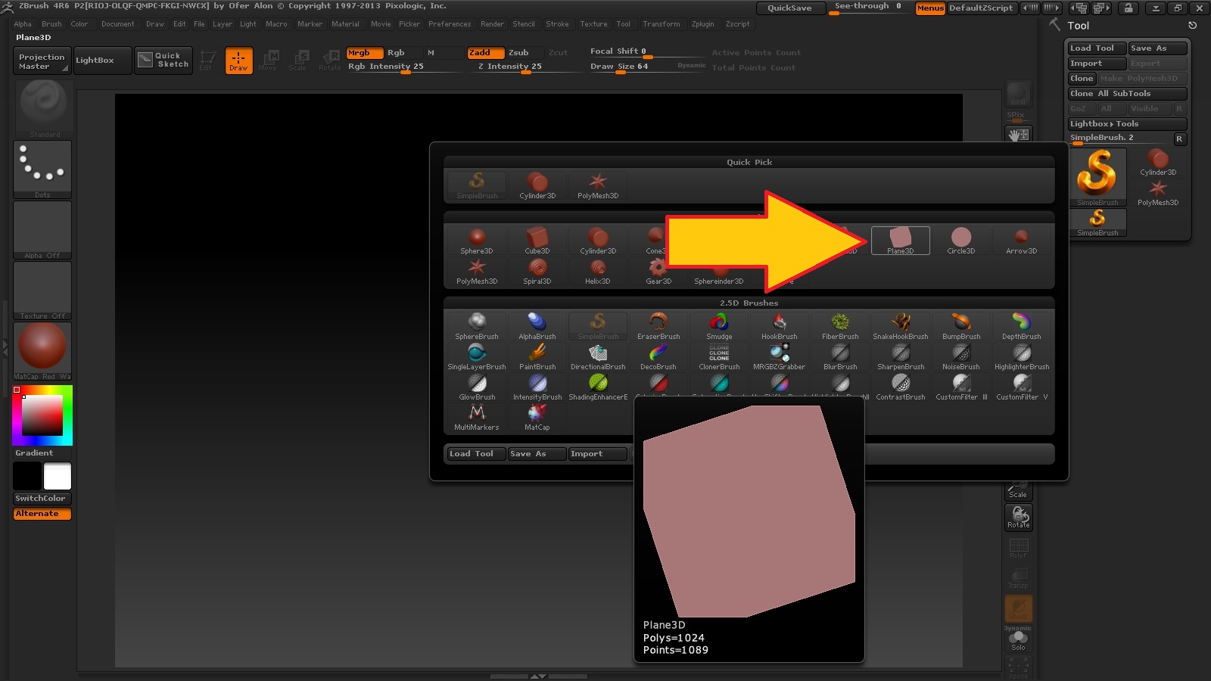1211x681 pixels.
Task: Pick Cylinder3D from the Quick Pick row
Action: pos(537,185)
